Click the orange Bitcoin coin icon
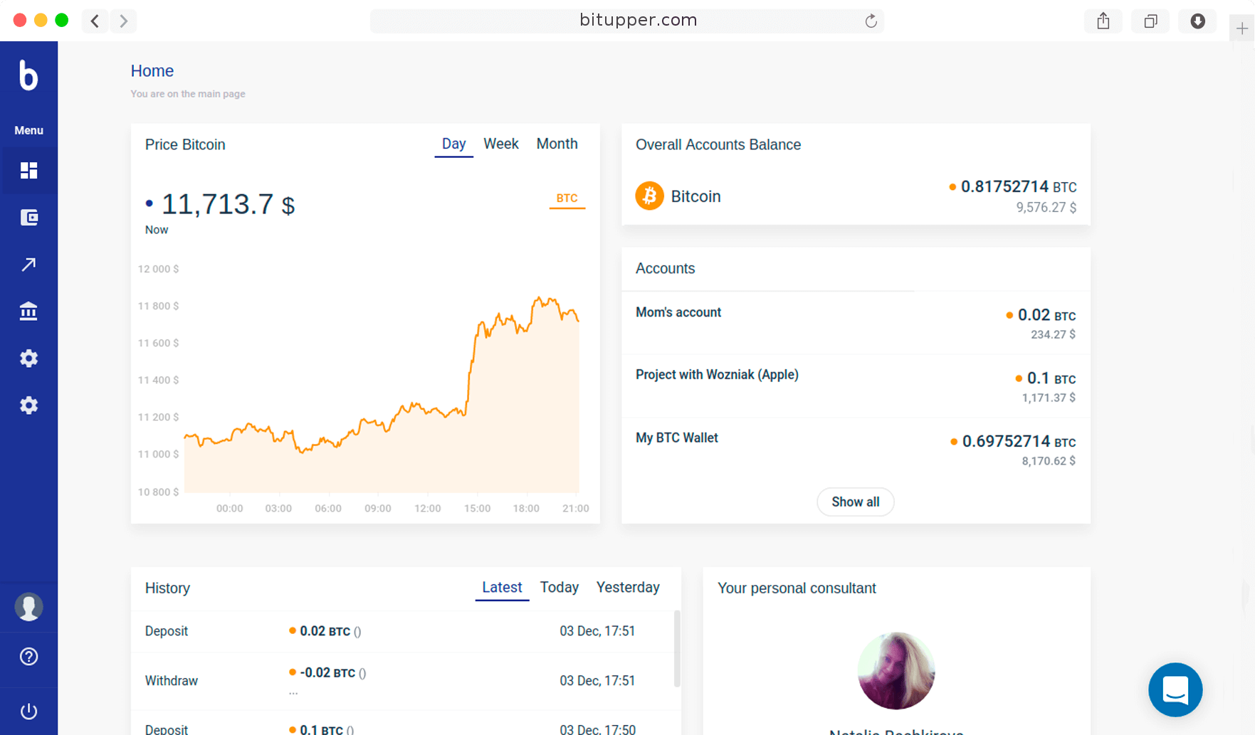The width and height of the screenshot is (1255, 735). tap(649, 196)
